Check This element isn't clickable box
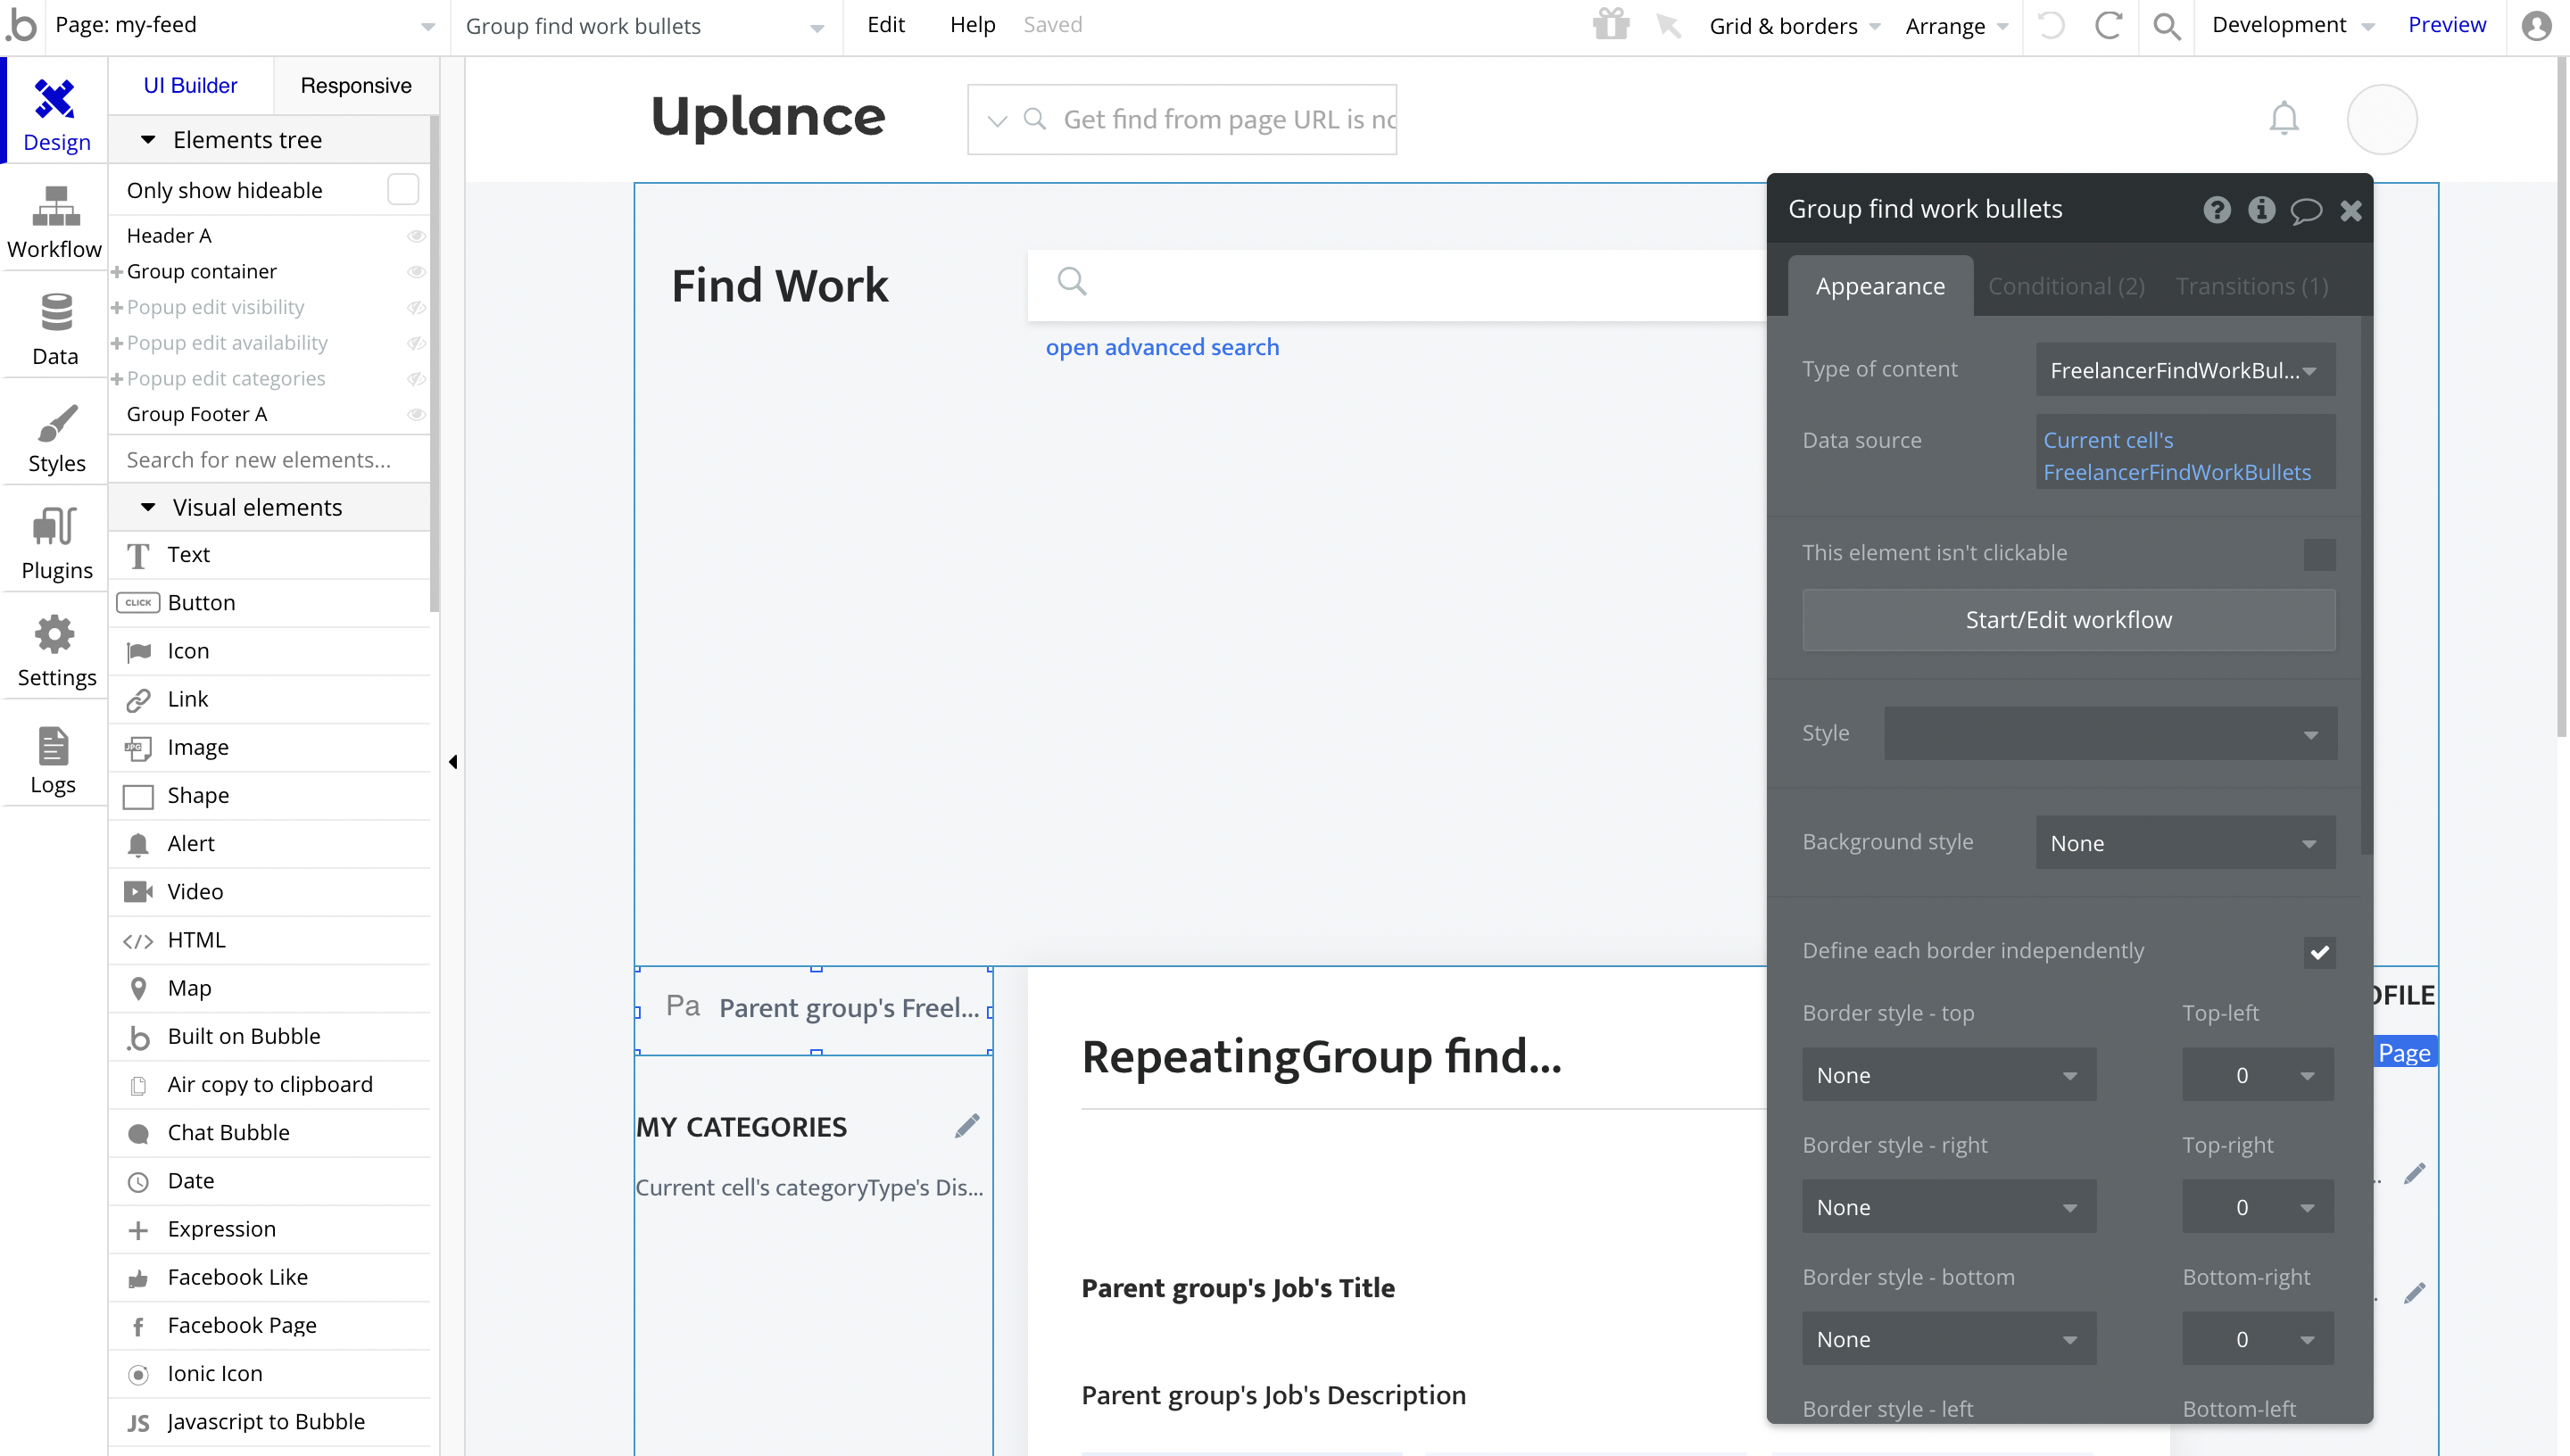Screen dimensions: 2570x1456 (2318, 554)
